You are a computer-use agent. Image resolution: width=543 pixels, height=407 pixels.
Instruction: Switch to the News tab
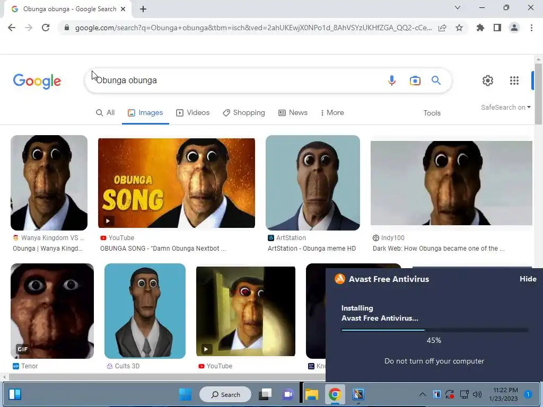tap(293, 113)
